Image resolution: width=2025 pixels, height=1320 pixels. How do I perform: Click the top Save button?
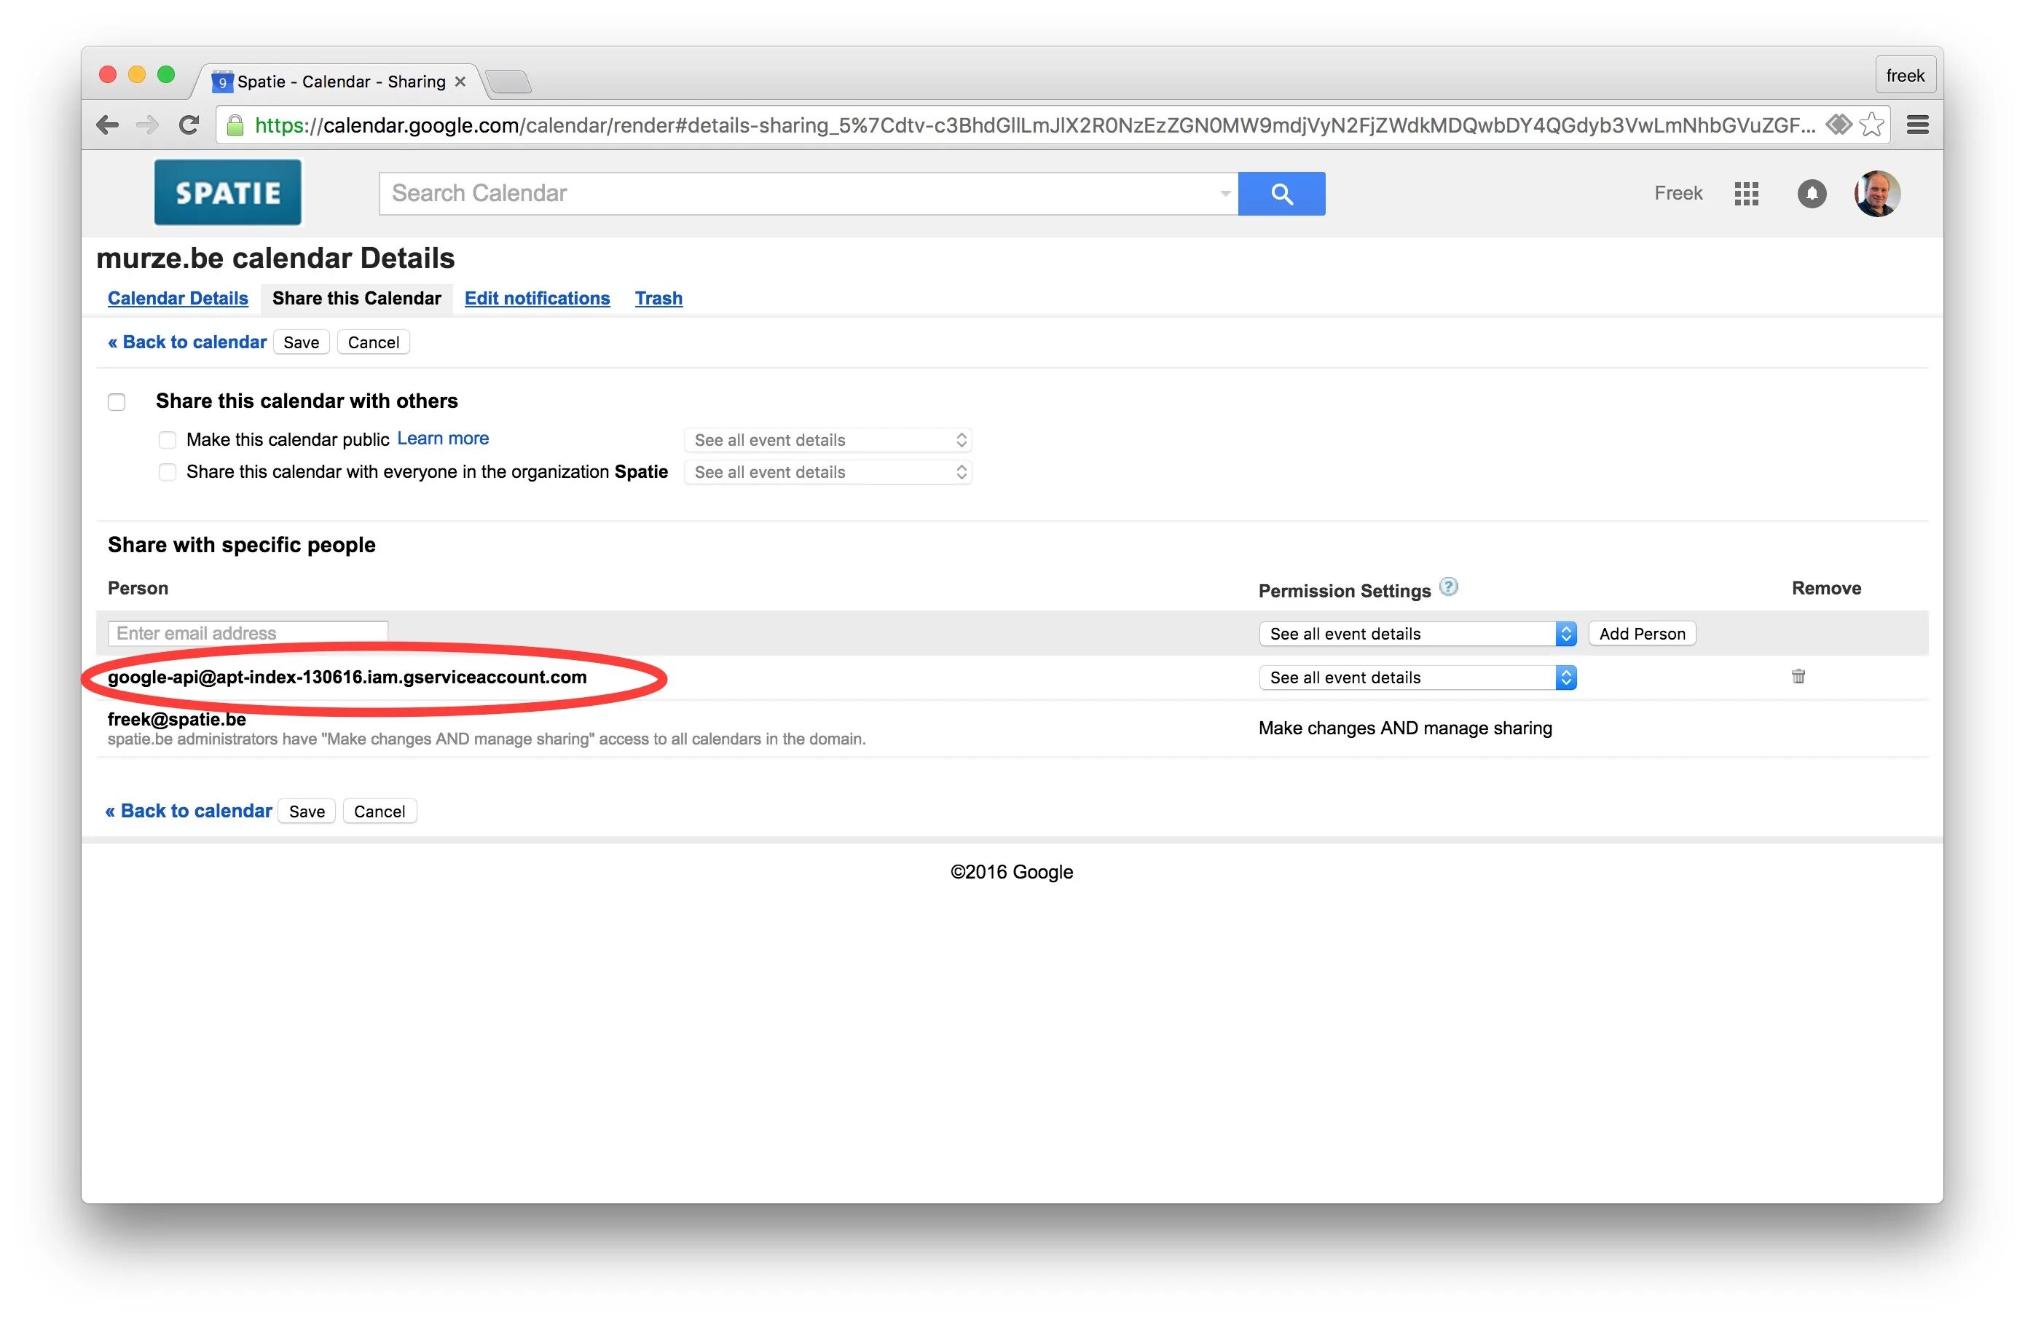click(301, 342)
